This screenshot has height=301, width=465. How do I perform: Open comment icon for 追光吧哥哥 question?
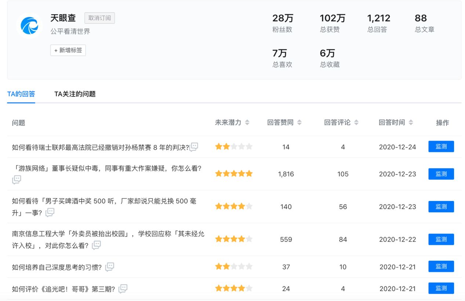pyautogui.click(x=123, y=289)
